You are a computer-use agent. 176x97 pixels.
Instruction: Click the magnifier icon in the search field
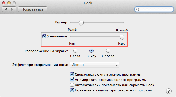[x=138, y=9]
